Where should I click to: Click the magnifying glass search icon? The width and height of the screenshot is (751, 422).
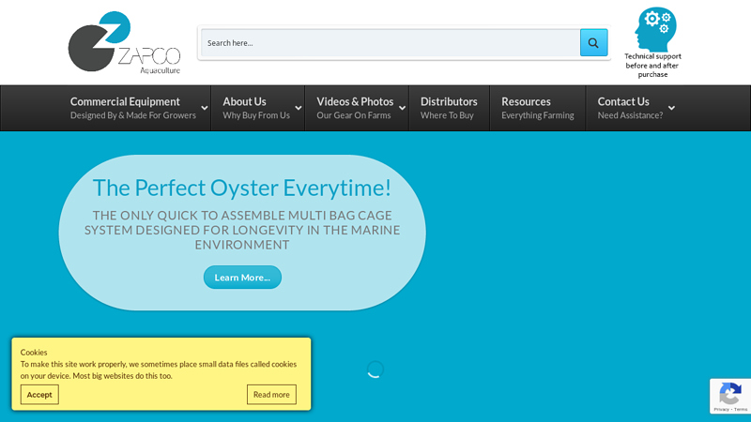593,42
